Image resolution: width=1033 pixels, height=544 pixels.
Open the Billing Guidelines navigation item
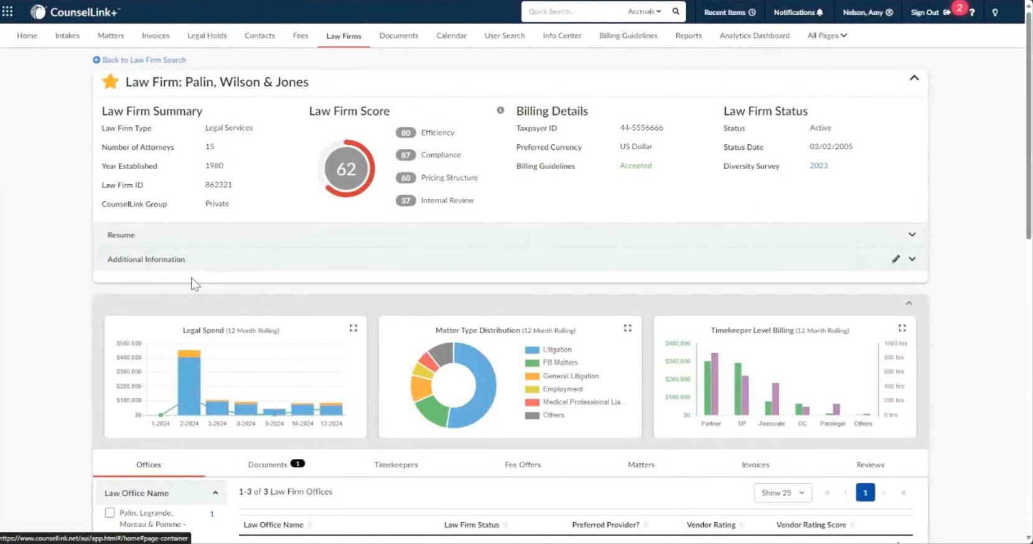coord(629,35)
